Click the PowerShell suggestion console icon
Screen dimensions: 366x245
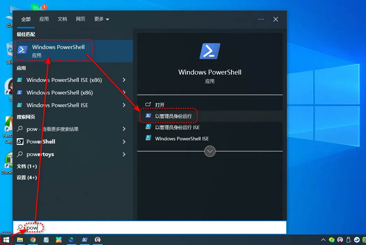(20, 141)
